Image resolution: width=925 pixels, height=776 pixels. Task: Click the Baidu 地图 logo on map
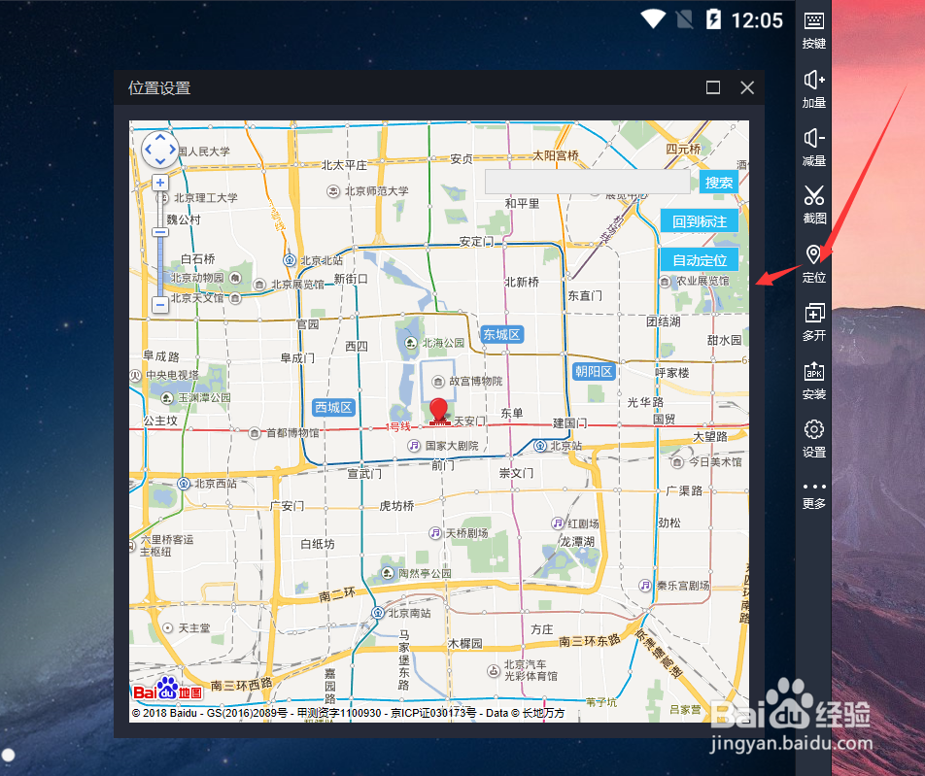pos(167,692)
